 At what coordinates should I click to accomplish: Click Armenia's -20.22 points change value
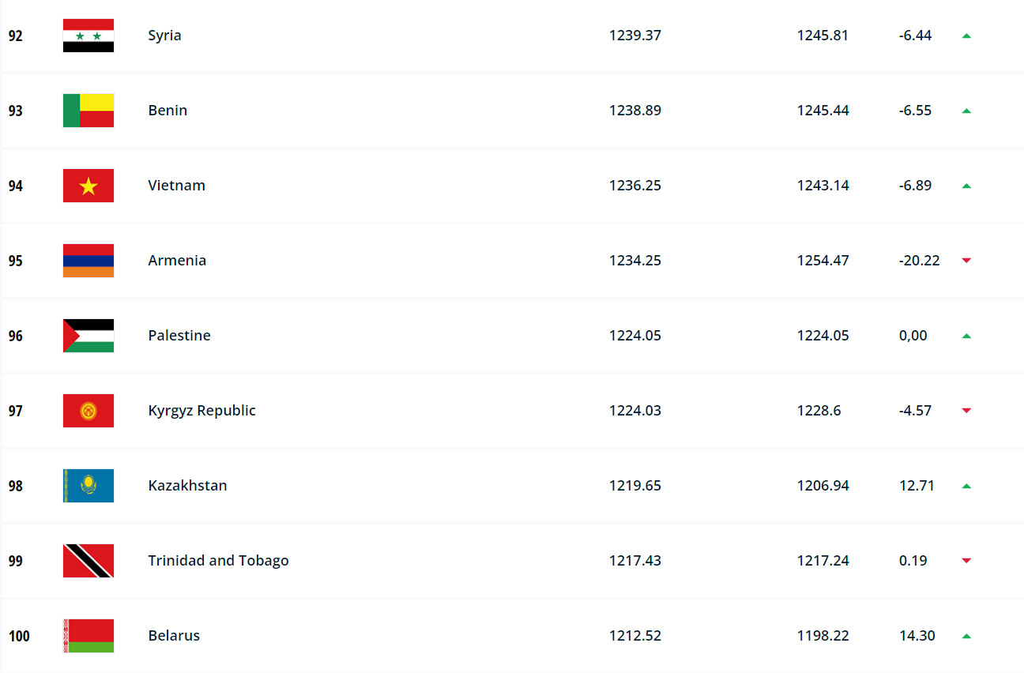coord(919,261)
